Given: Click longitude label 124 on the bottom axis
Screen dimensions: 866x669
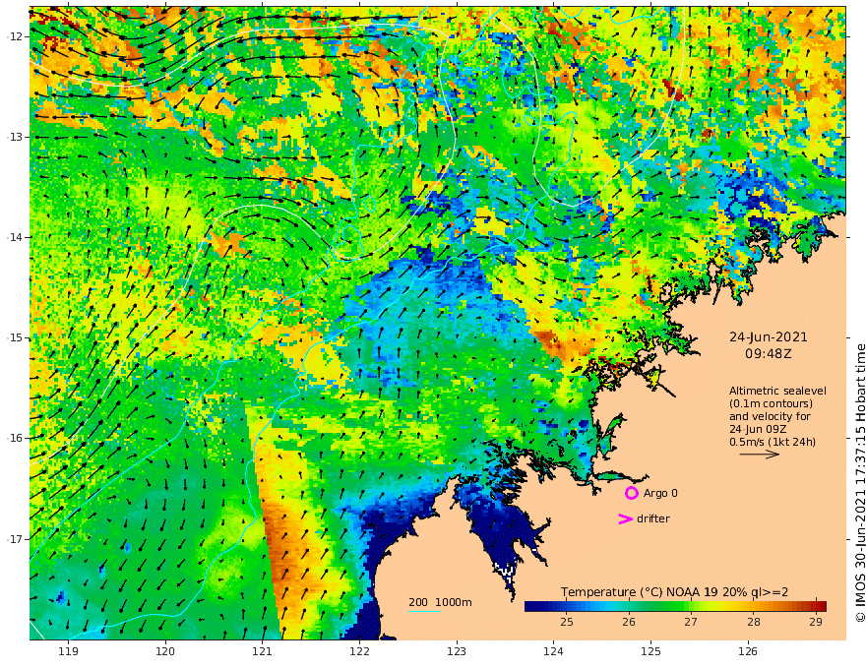Looking at the screenshot, I should [553, 651].
